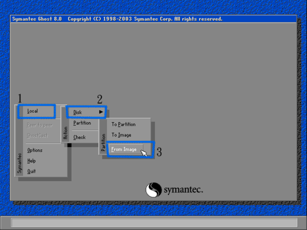
Task: Select To Image option
Action: [121, 135]
